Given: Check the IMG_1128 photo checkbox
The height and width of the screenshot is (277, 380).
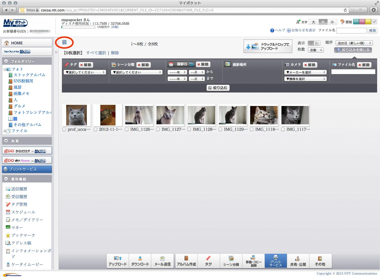Looking at the screenshot, I should pyautogui.click(x=189, y=129).
